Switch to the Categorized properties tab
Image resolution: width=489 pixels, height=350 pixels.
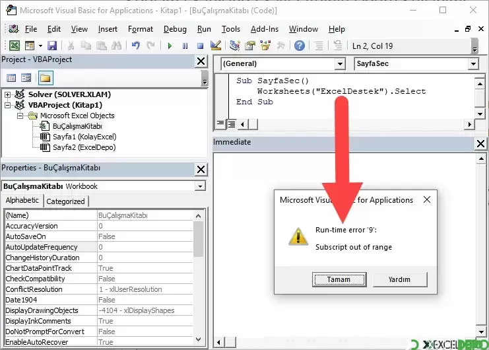[x=65, y=201]
